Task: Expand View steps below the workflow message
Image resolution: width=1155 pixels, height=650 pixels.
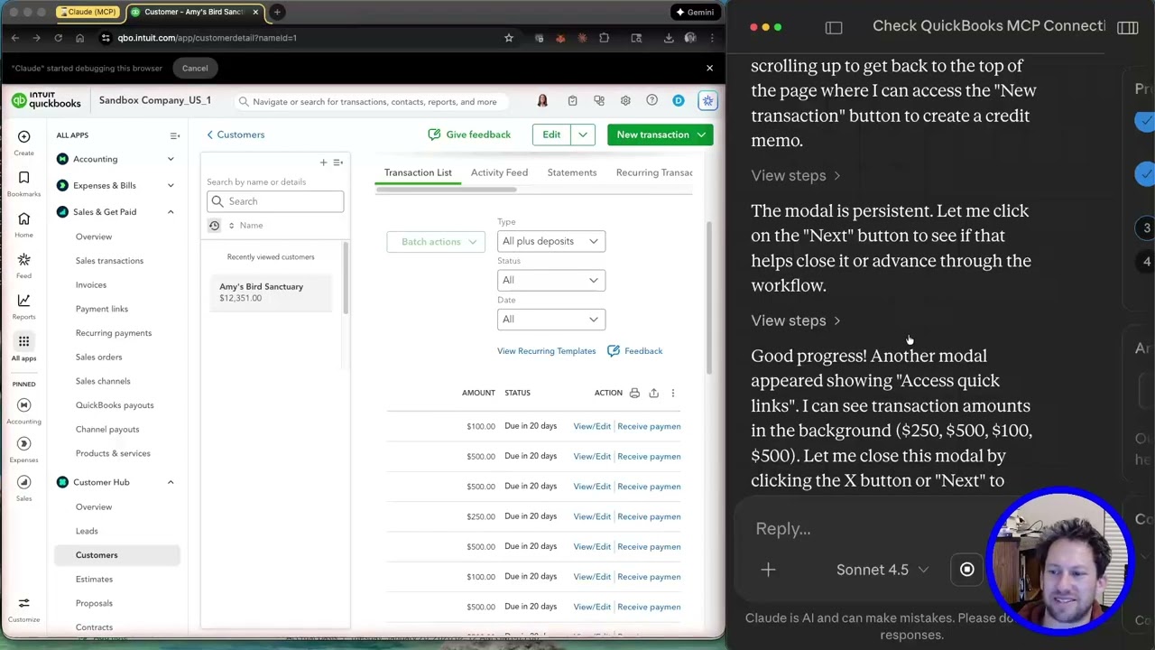Action: (795, 320)
